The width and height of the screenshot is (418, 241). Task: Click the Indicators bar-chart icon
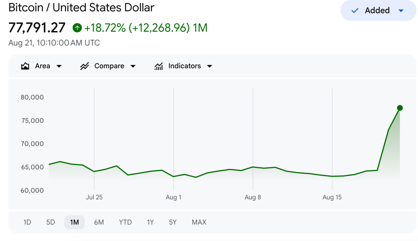(158, 66)
